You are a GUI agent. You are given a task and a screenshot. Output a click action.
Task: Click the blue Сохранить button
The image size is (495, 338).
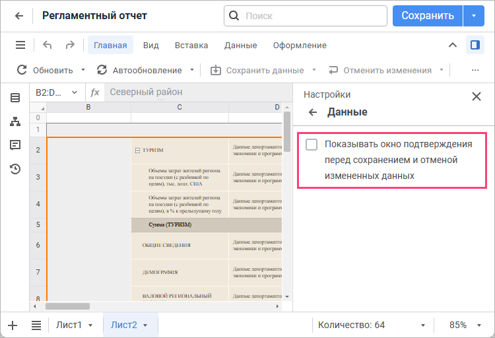coord(428,16)
